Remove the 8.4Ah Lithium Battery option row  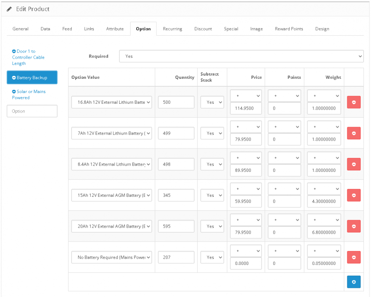point(354,164)
